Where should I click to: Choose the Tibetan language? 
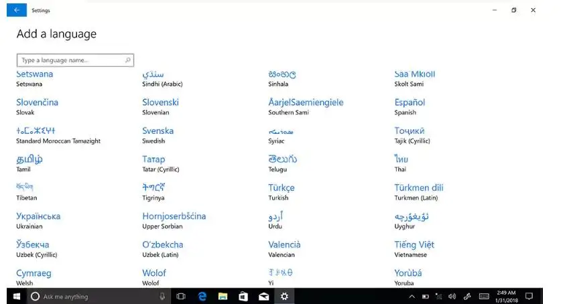coord(27,192)
